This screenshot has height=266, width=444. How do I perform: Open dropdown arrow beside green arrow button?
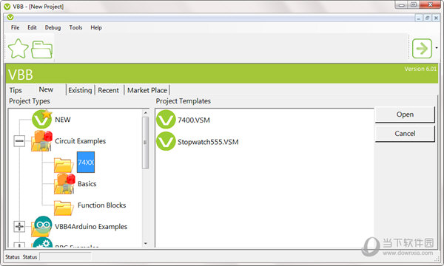pyautogui.click(x=437, y=48)
